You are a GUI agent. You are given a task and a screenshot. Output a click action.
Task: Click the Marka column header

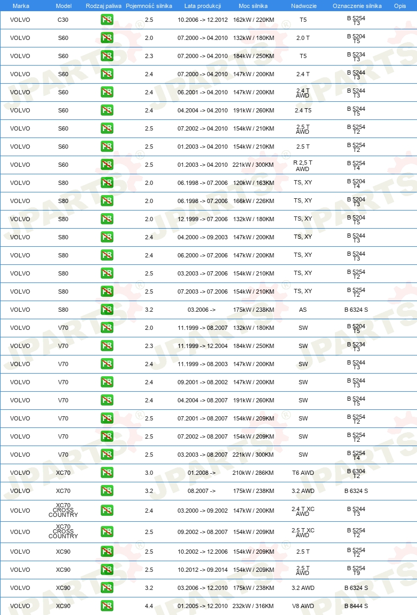21,6
